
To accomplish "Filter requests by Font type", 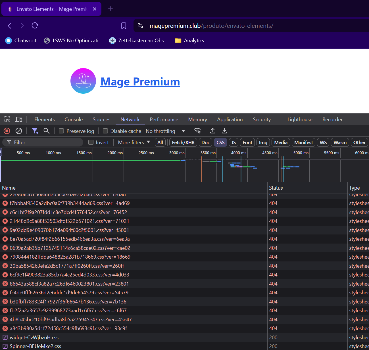I will point(247,142).
